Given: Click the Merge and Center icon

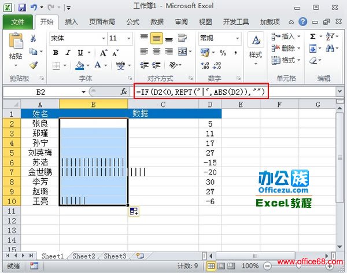Looking at the screenshot, I should 183,51.
